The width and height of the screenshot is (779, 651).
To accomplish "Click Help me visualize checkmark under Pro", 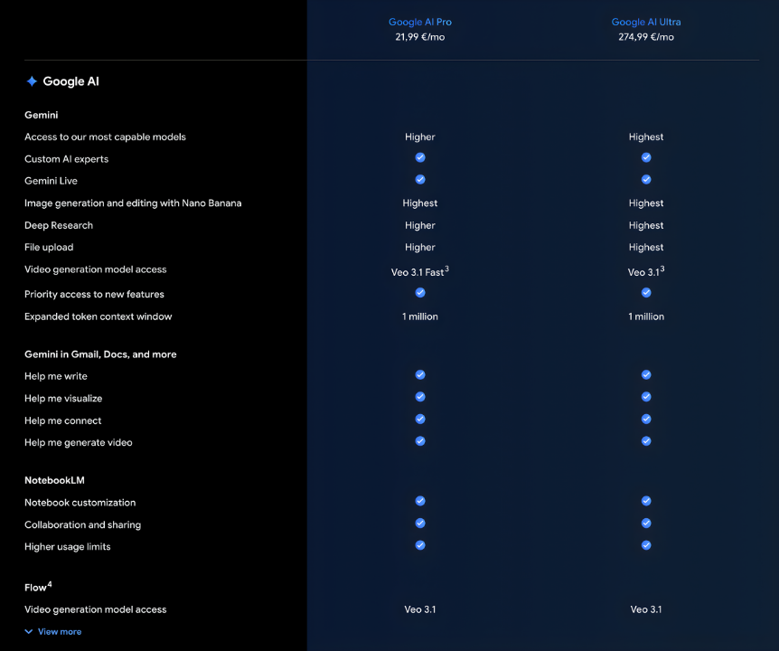I will (420, 397).
